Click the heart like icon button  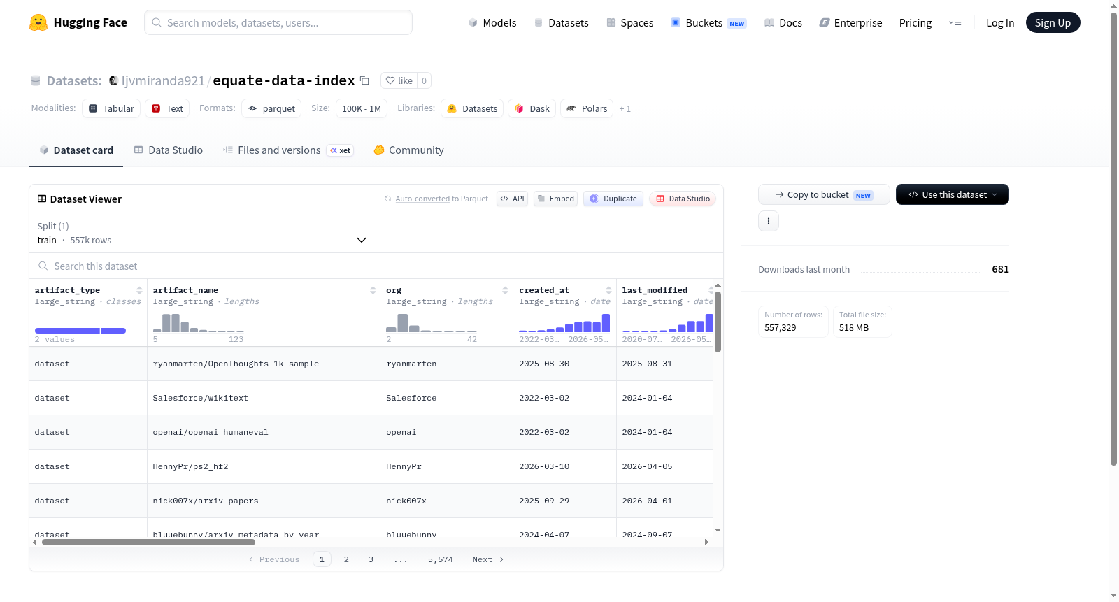[399, 80]
